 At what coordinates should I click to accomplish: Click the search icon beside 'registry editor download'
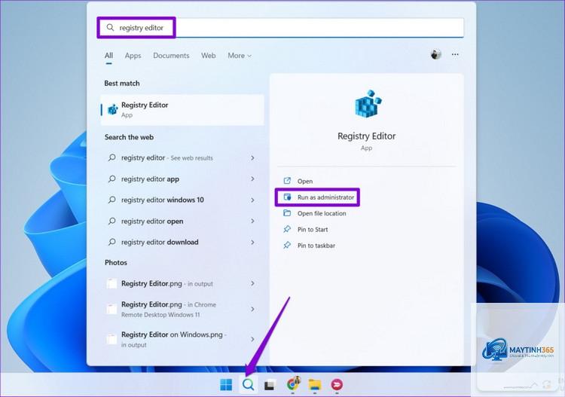coord(112,242)
